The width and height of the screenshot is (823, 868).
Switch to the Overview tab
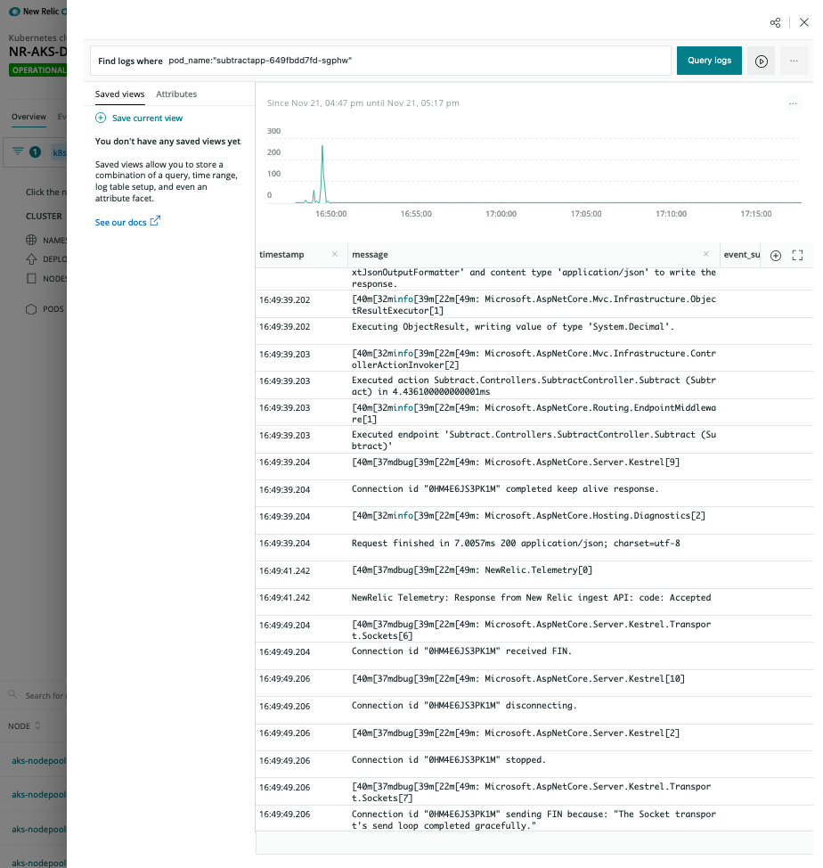(29, 116)
